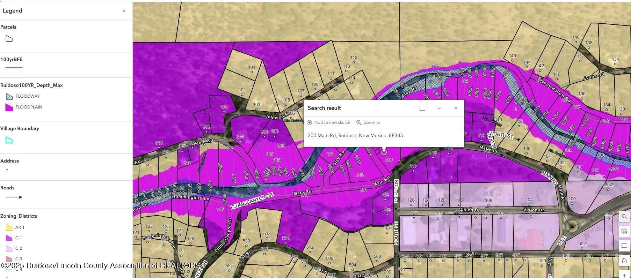Close the Legend panel

[124, 11]
